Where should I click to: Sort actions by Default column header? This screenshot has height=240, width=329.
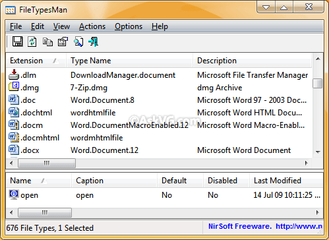click(x=180, y=181)
